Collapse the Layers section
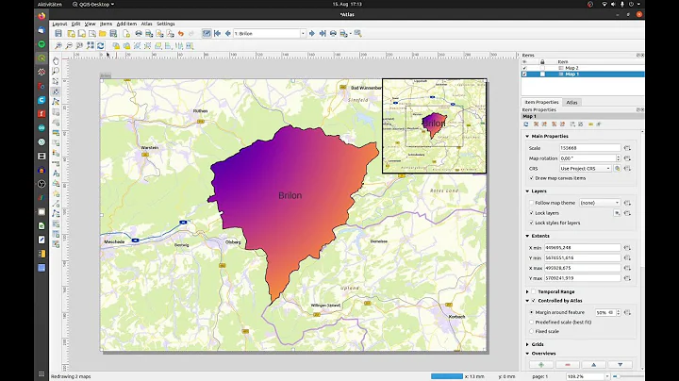 tap(527, 190)
